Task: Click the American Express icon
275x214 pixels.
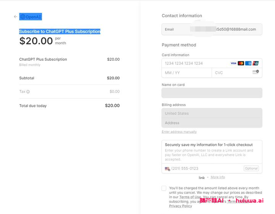Action: 248,63
